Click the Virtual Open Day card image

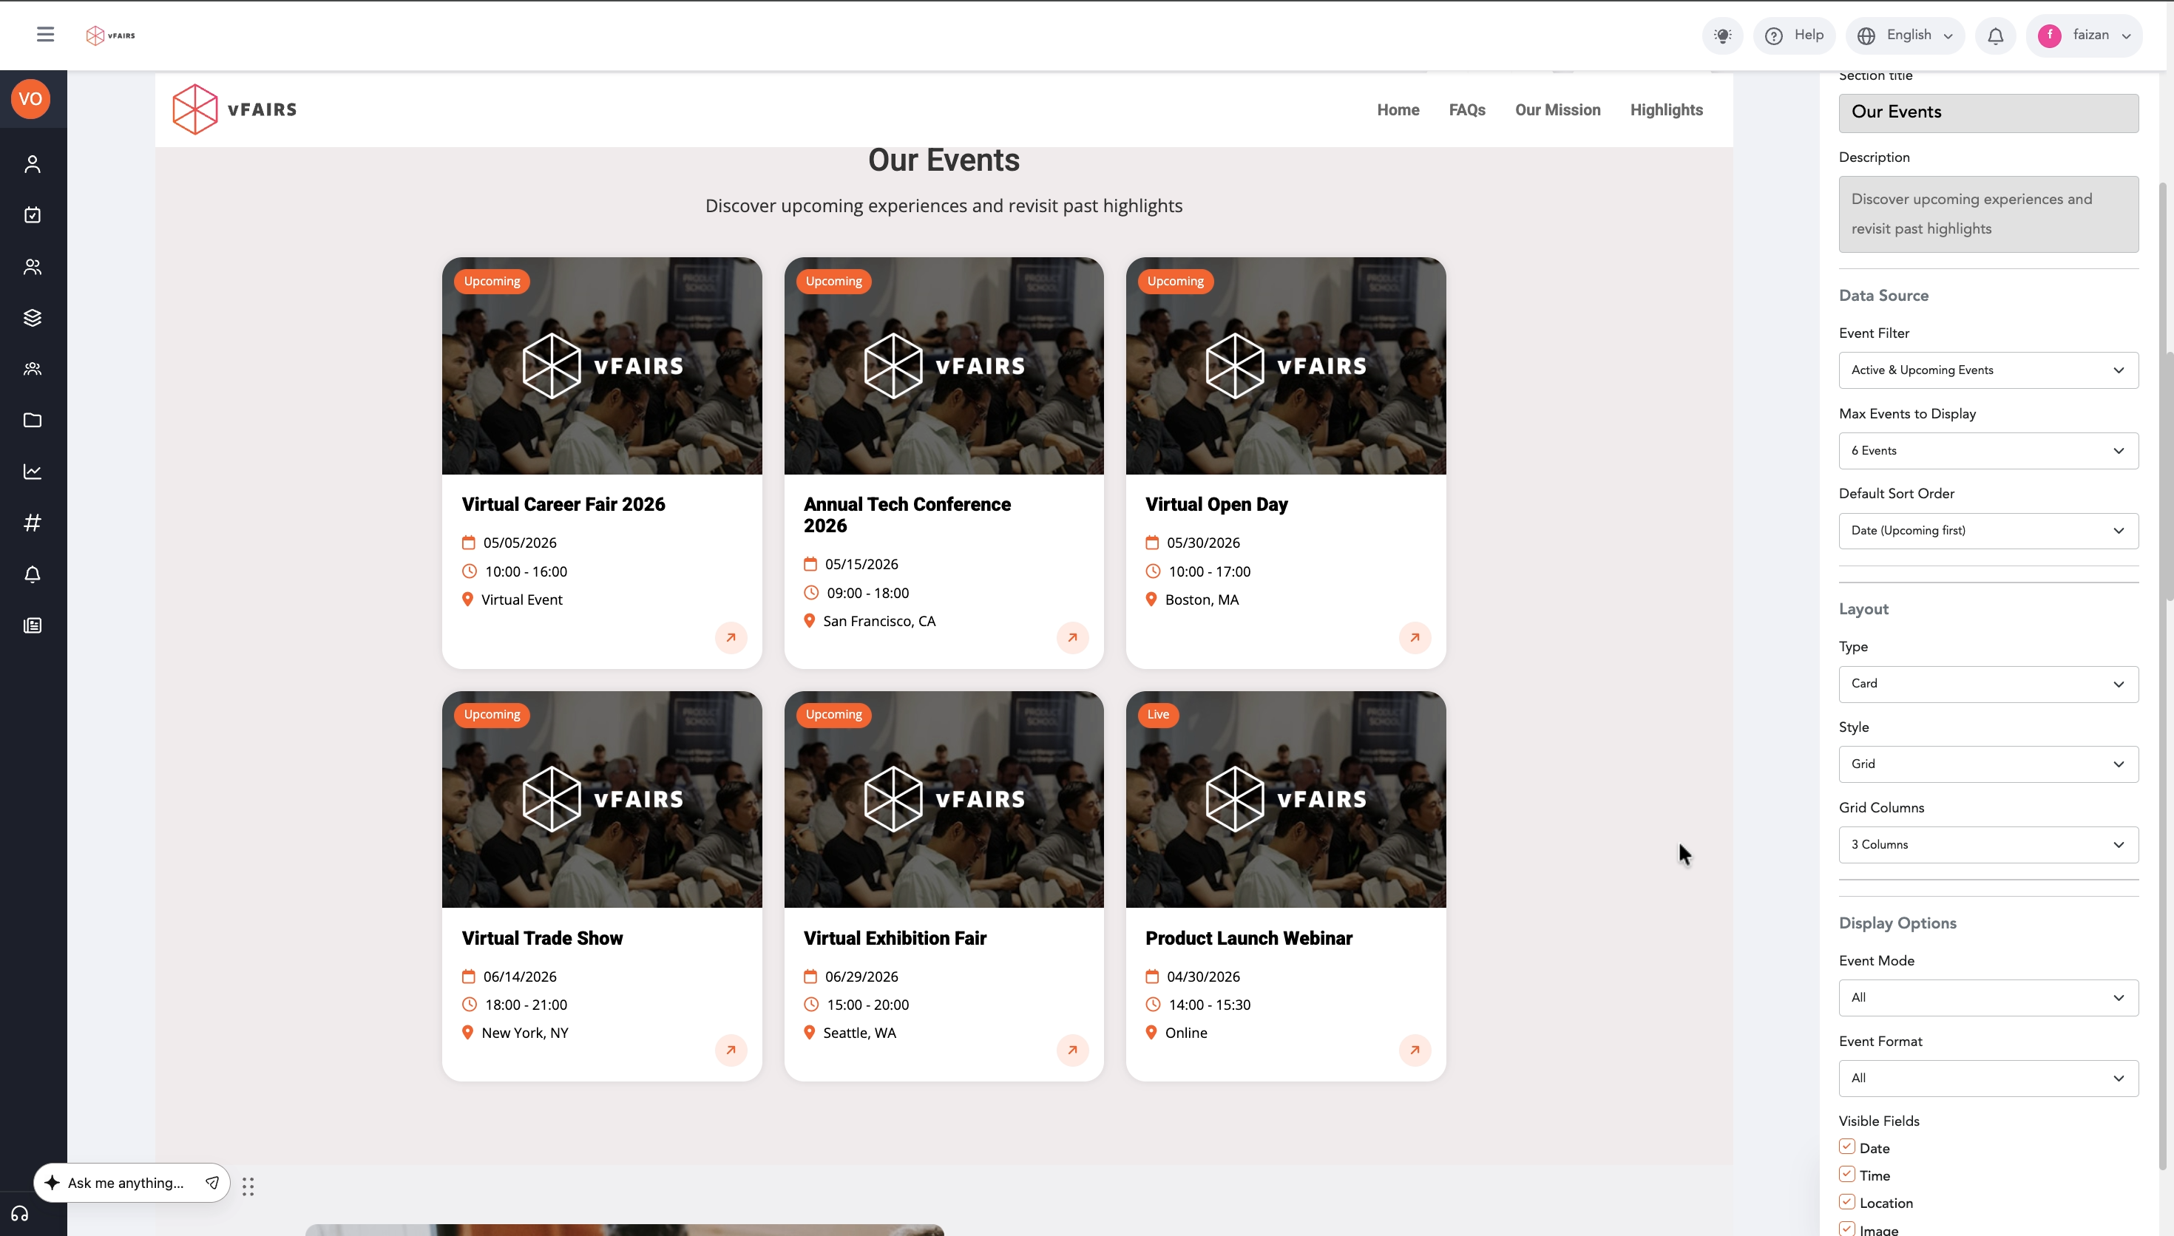coord(1286,366)
